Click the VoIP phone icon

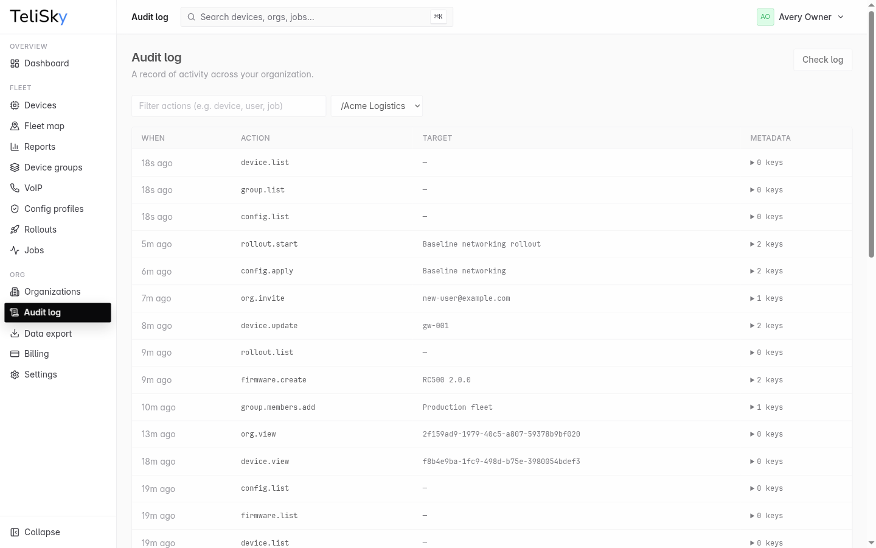point(15,188)
